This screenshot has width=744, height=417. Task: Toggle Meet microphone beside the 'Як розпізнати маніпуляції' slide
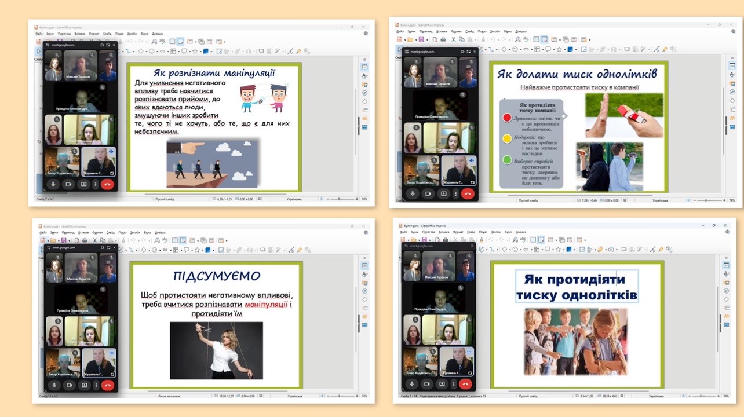54,185
